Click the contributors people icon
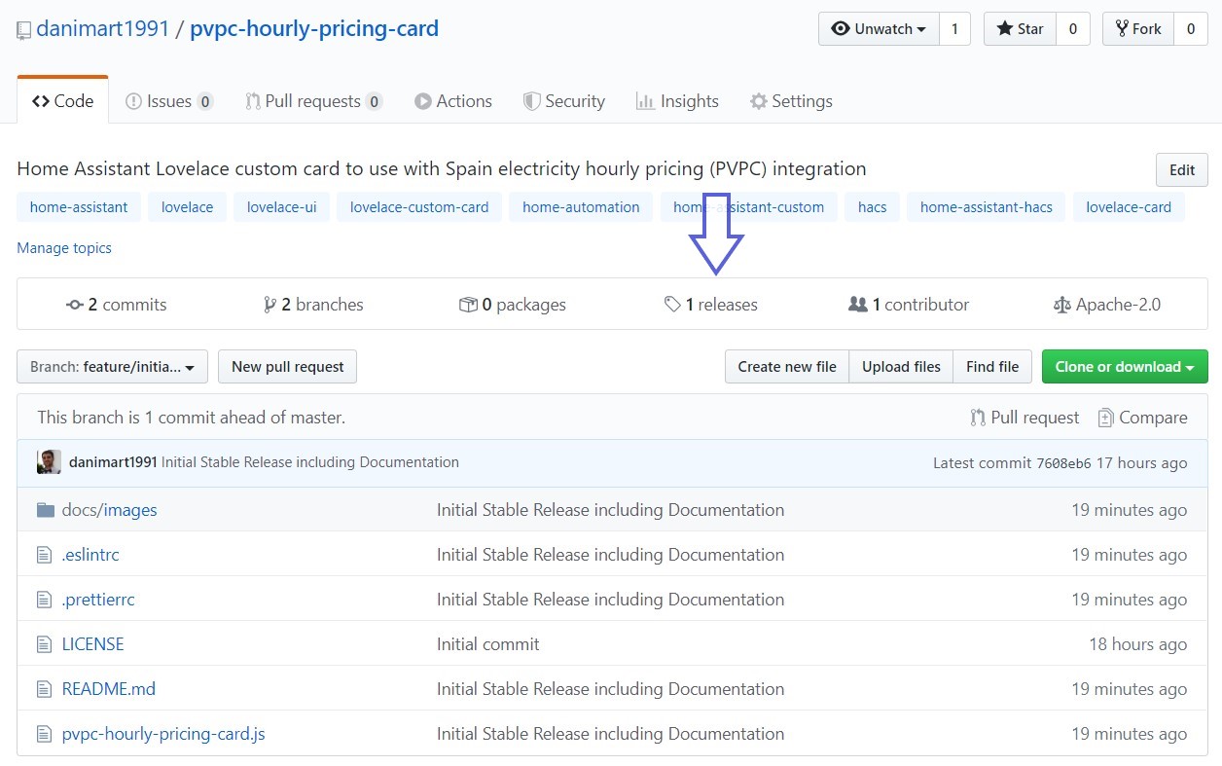 tap(857, 305)
